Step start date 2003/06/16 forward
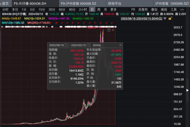Viewport: 190px width, 127px height. [67, 45]
